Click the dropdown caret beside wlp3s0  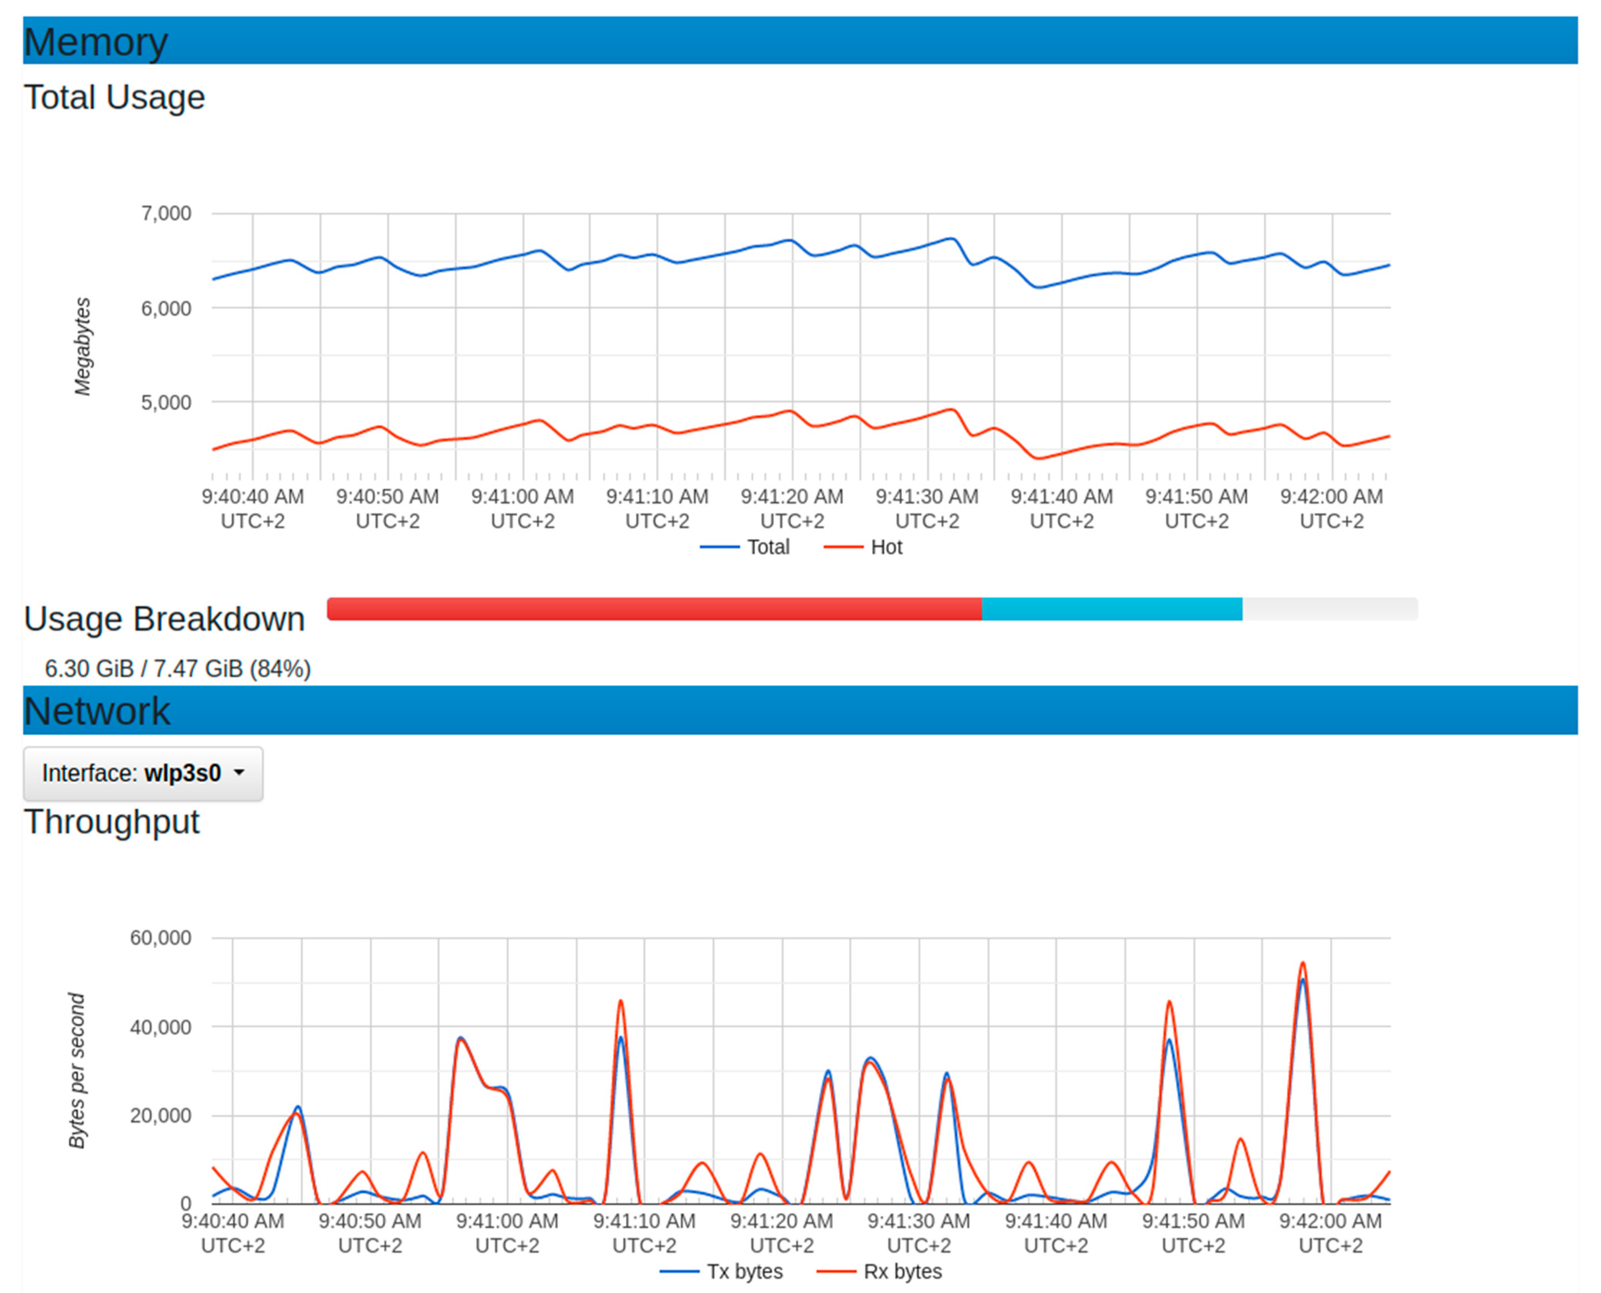(x=238, y=773)
